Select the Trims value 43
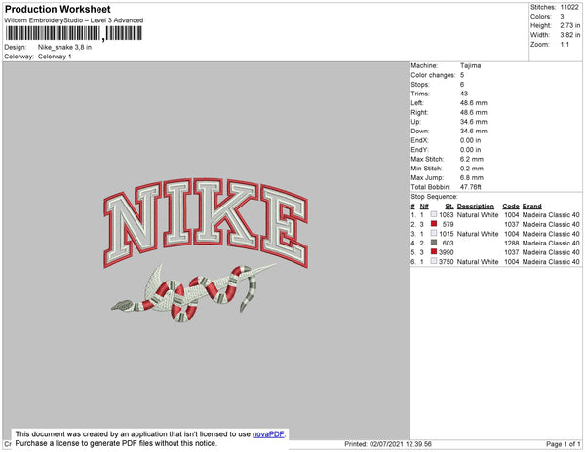 click(x=464, y=94)
